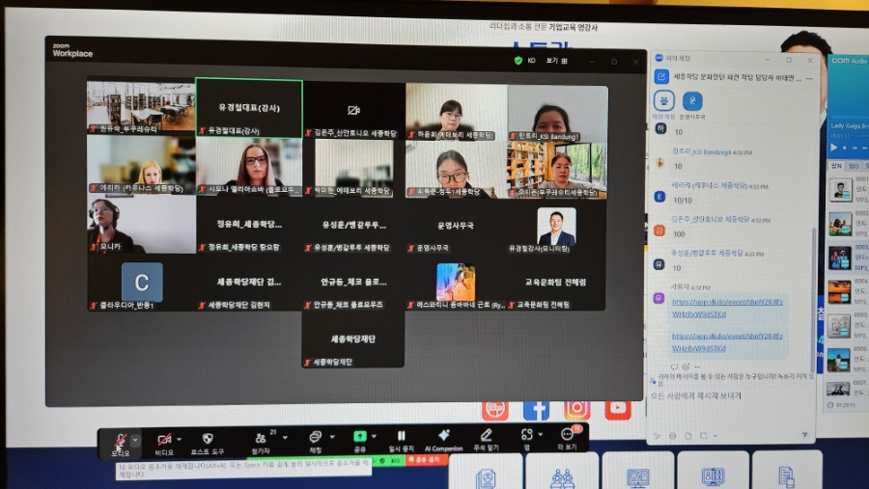Select the 세종학당재단 participant tile

pyautogui.click(x=353, y=339)
